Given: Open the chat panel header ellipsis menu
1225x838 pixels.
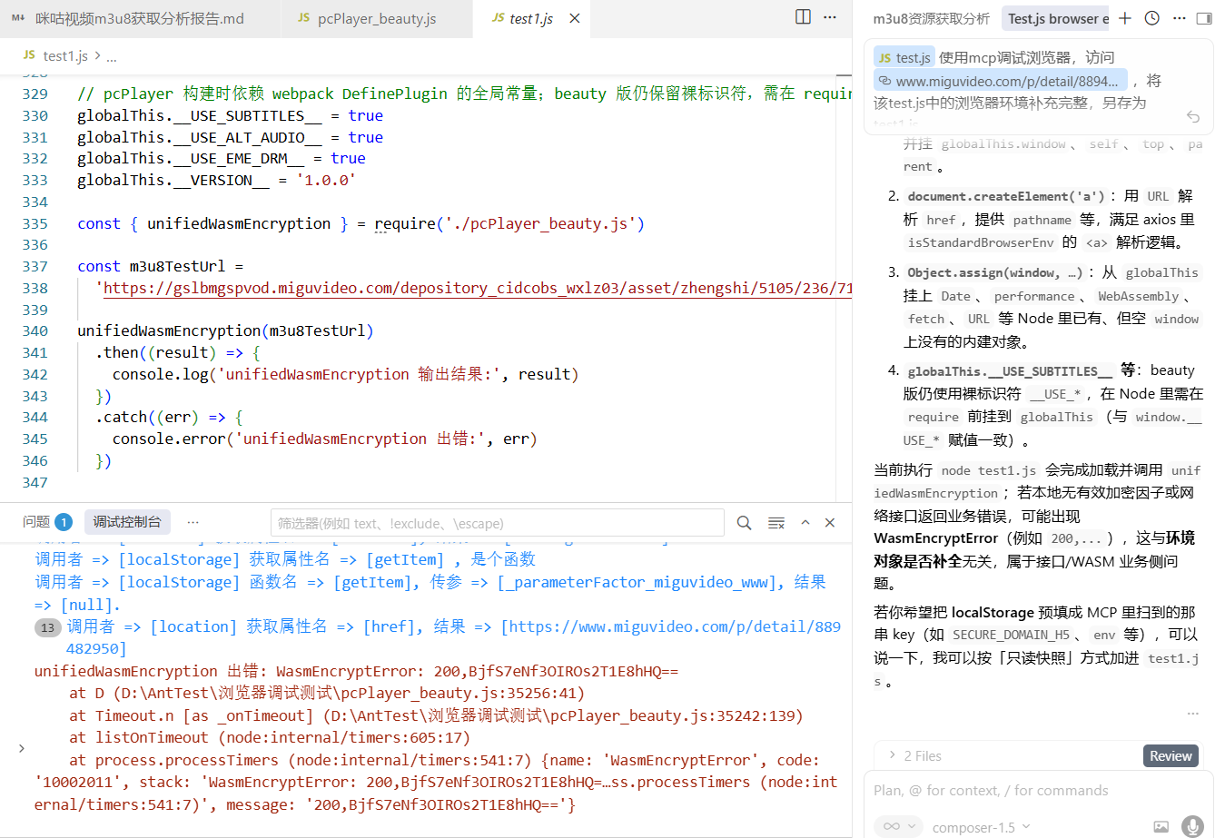Looking at the screenshot, I should (x=1179, y=18).
